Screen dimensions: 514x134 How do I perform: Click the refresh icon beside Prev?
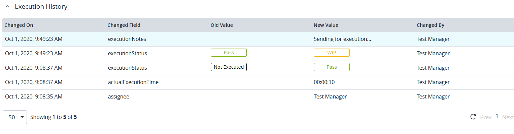[473, 117]
